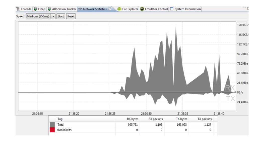Click the 0B/s axis label
This screenshot has width=257, height=145.
pyautogui.click(x=240, y=92)
